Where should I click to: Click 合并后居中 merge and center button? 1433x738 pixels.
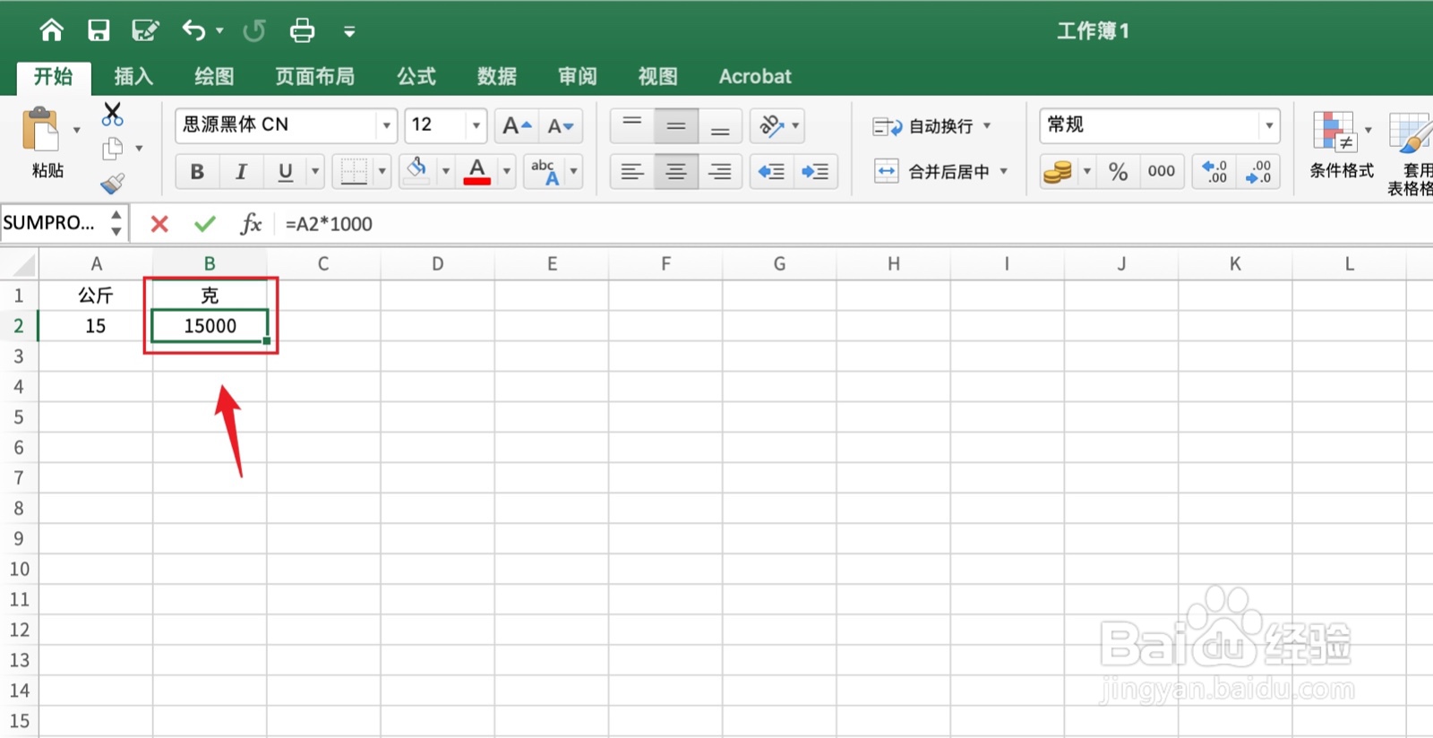pyautogui.click(x=940, y=171)
